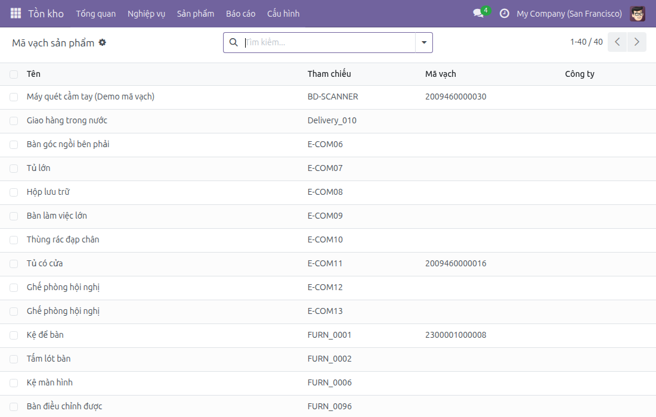Open the conversations chat bubble icon
656x417 pixels.
[x=478, y=13]
